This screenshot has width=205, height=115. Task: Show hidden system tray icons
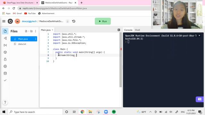click(x=151, y=112)
